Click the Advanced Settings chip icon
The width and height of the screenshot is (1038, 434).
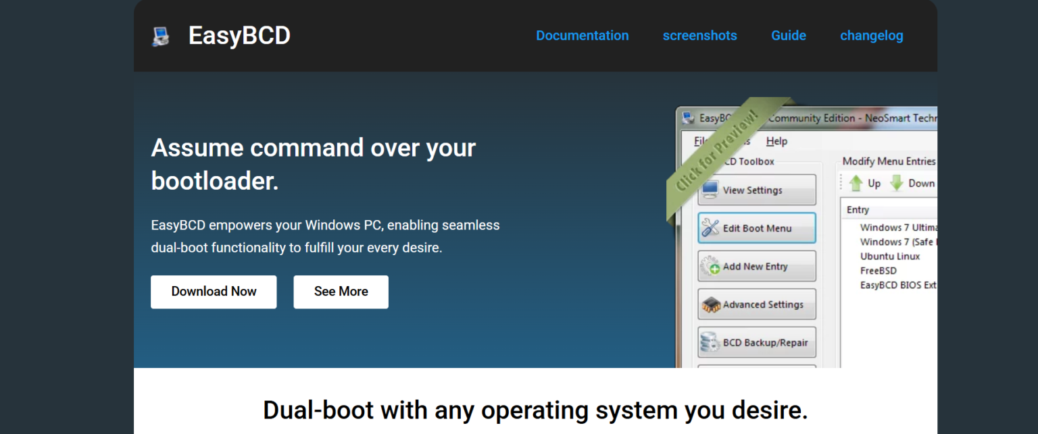(711, 304)
